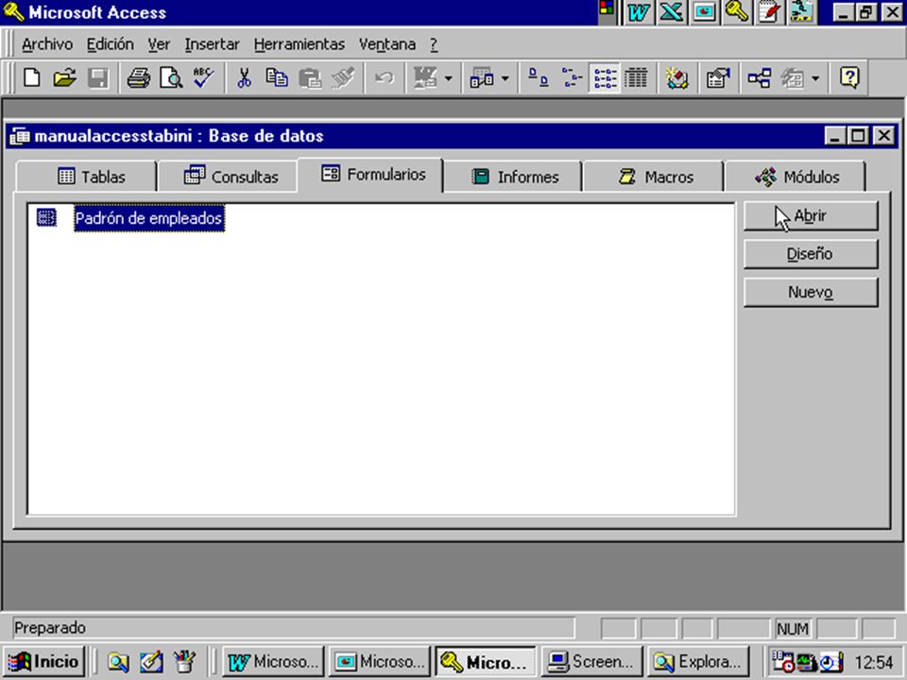The width and height of the screenshot is (907, 680).
Task: Click the Abrir button
Action: click(811, 216)
